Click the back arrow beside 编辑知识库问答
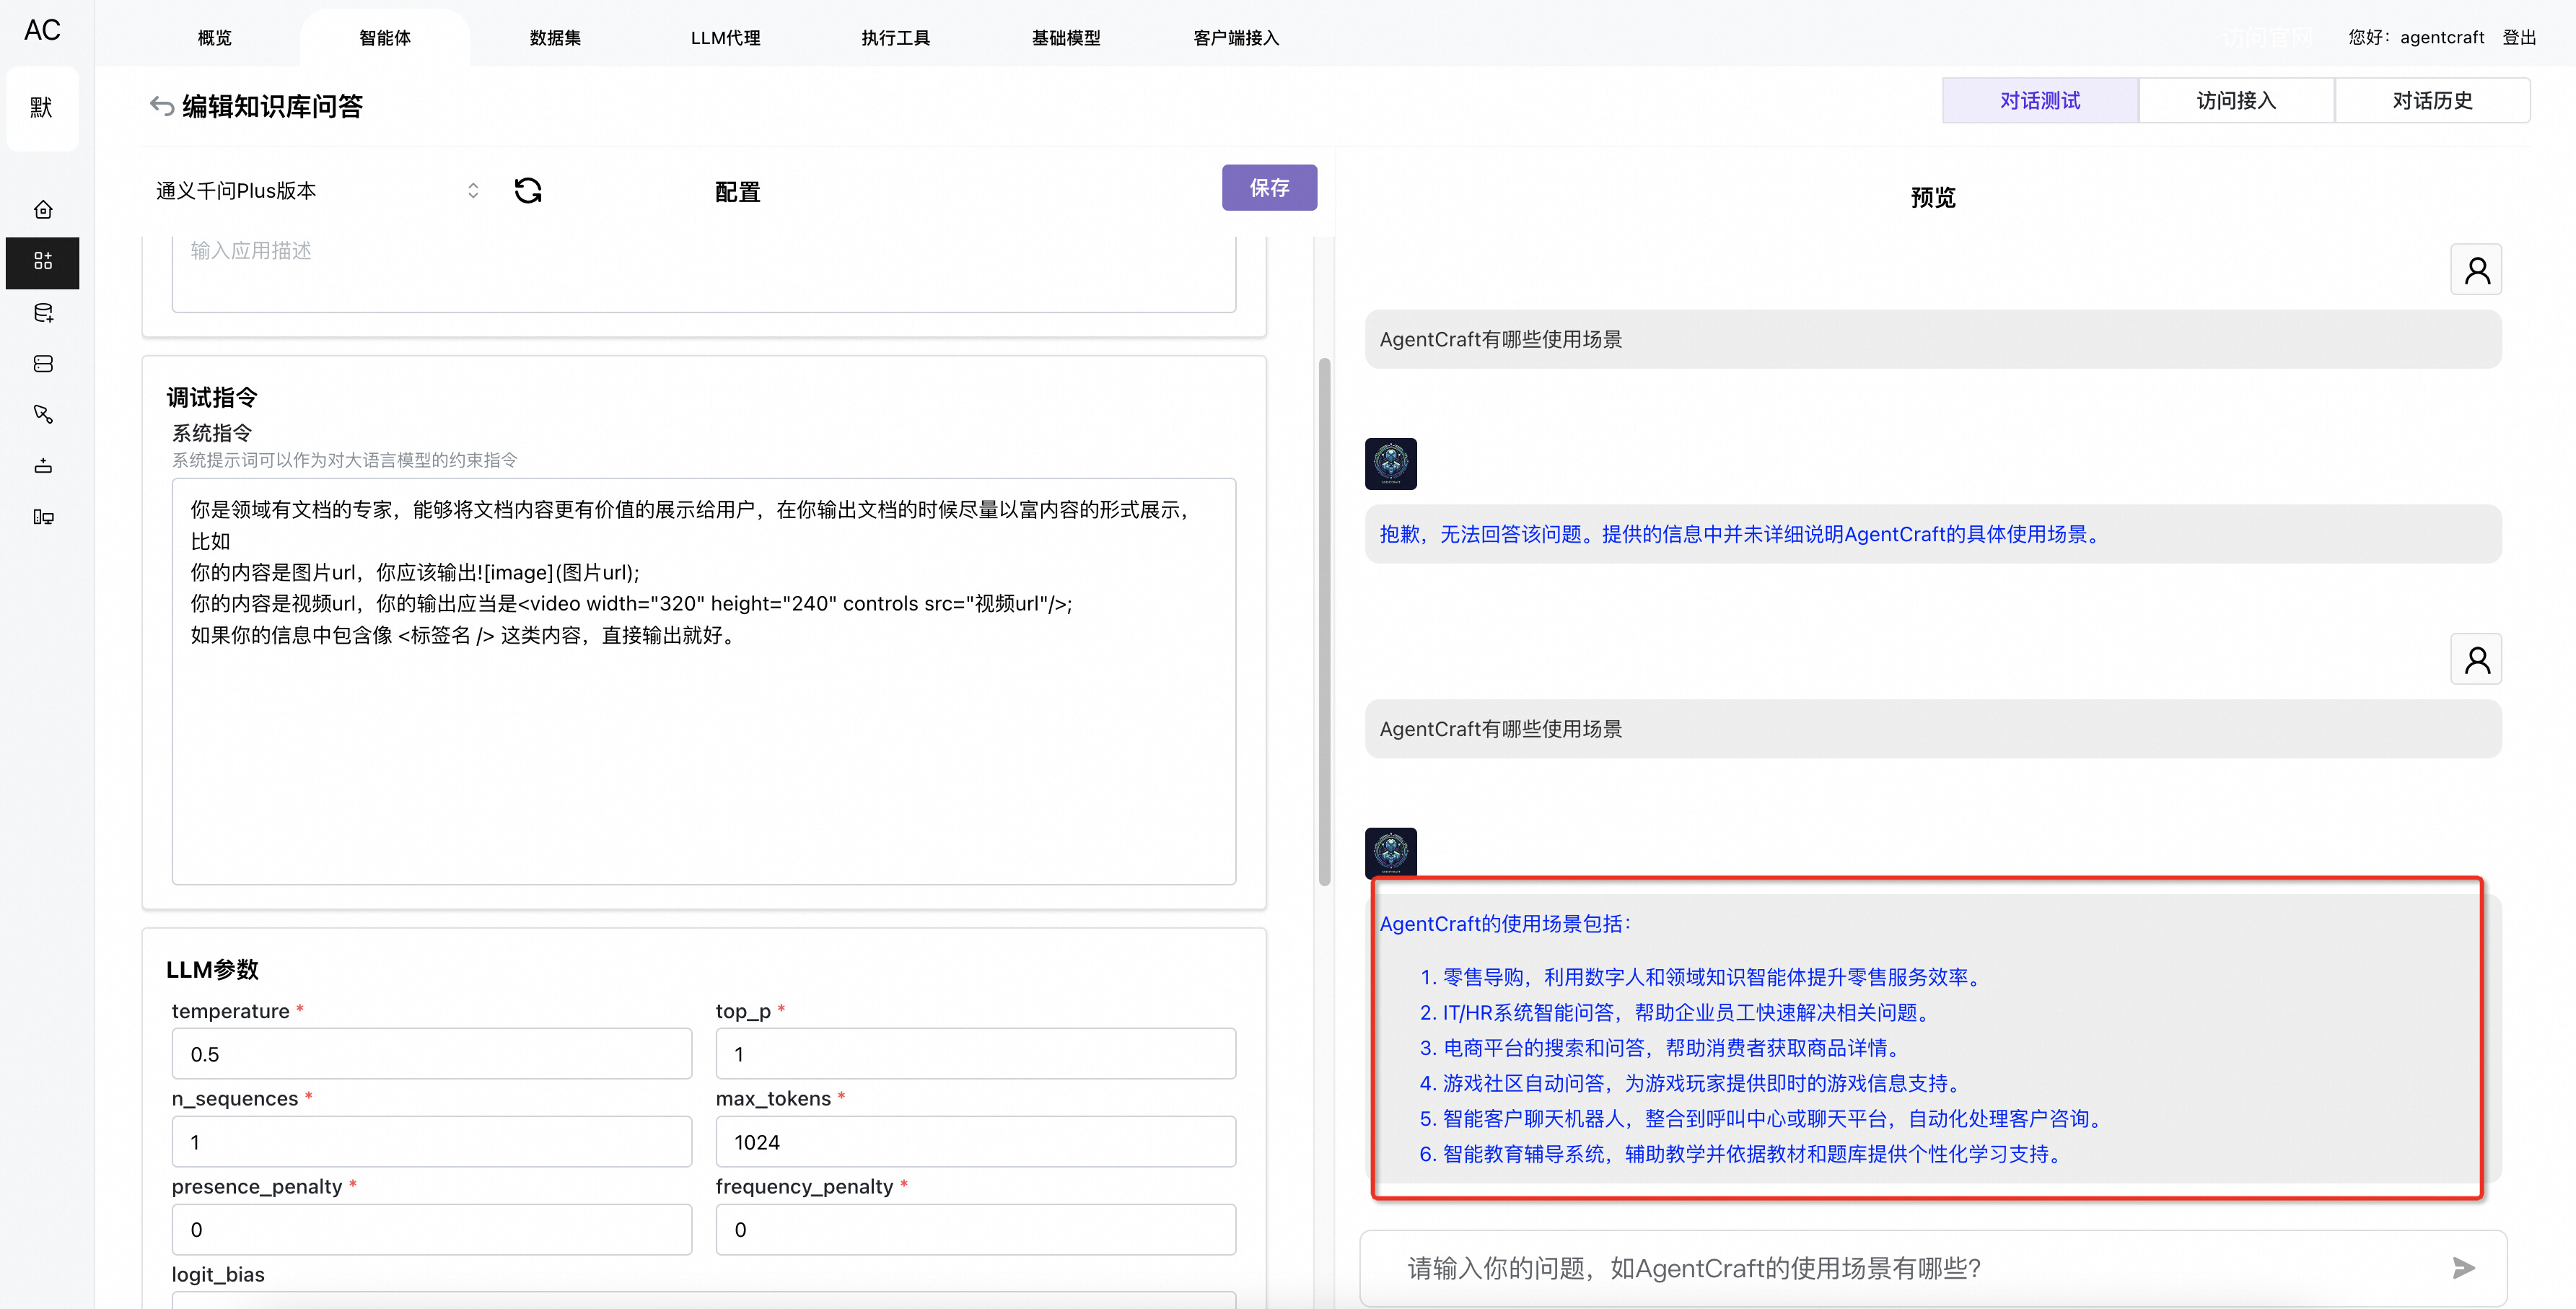The width and height of the screenshot is (2576, 1309). coord(161,106)
